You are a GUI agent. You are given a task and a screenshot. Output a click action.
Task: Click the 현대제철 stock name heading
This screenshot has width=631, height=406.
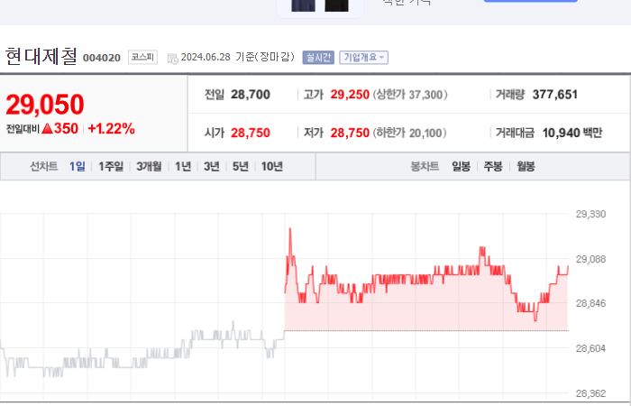click(x=41, y=56)
